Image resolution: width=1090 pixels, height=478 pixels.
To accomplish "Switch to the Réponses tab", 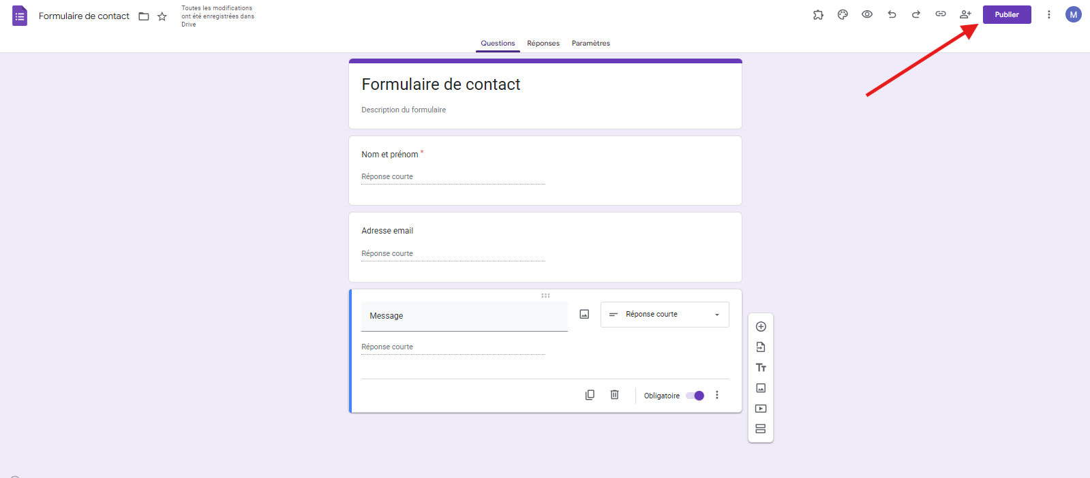I will [x=543, y=44].
